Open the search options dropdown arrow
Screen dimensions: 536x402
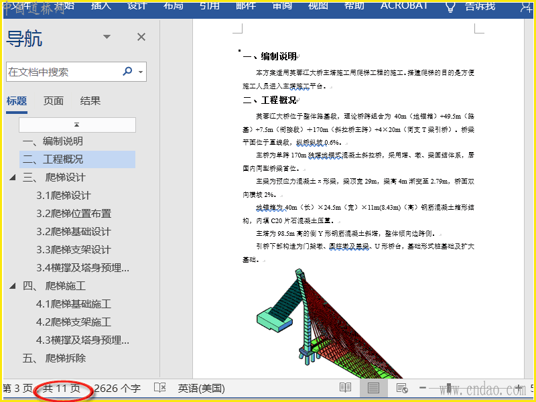[141, 72]
